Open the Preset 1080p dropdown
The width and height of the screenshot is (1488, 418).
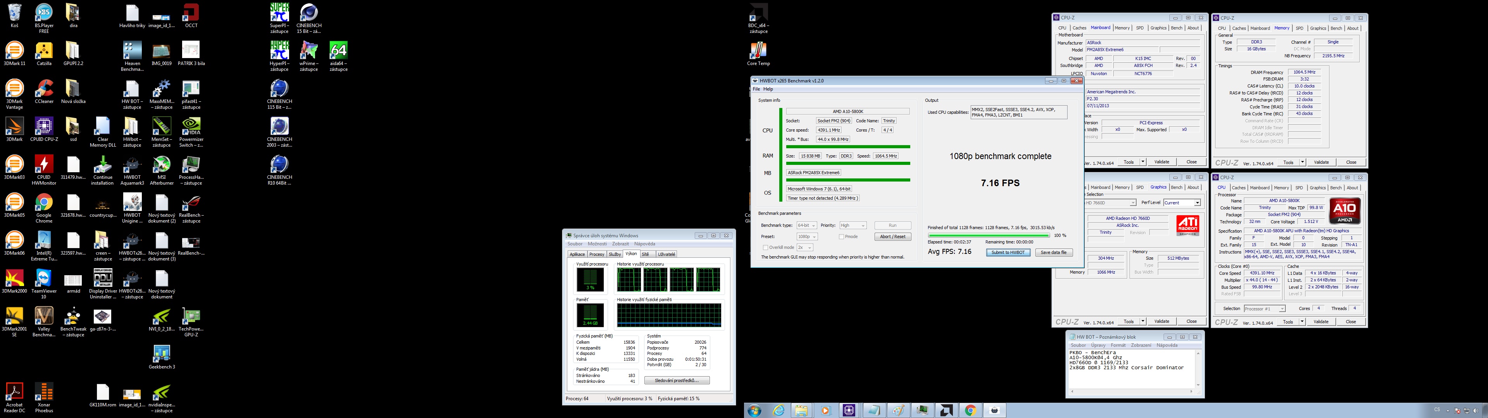pos(808,237)
